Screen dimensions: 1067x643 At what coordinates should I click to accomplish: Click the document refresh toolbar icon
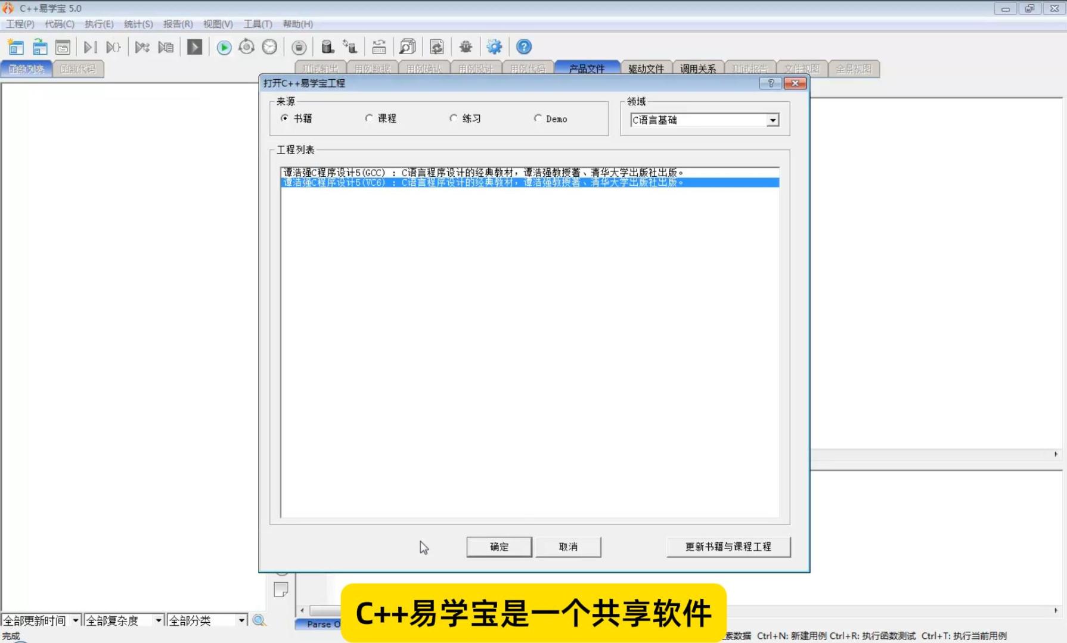pyautogui.click(x=437, y=47)
